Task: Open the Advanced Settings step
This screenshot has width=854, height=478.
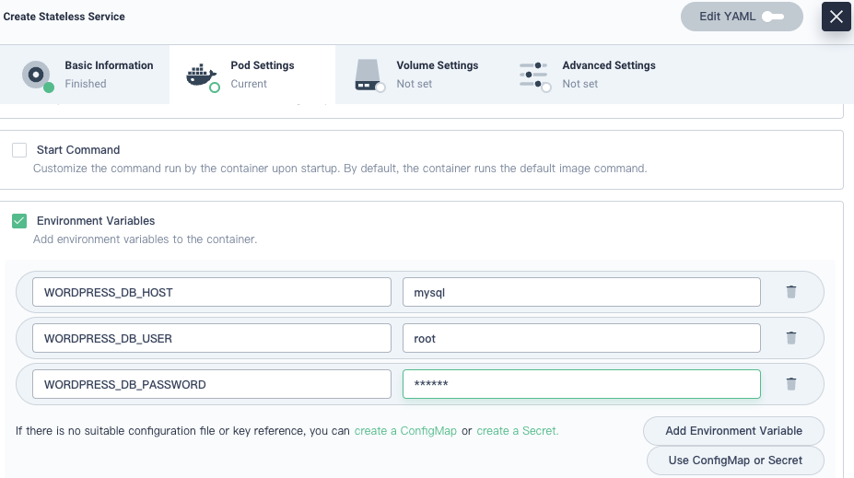Action: (608, 66)
